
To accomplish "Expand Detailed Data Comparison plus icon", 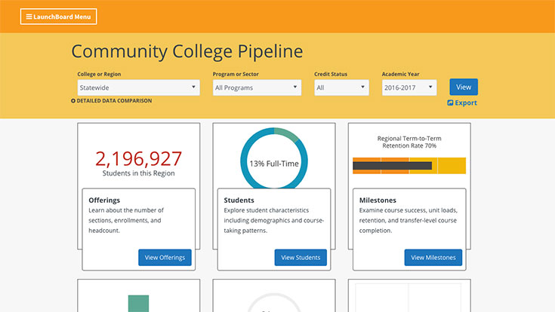I will click(73, 101).
